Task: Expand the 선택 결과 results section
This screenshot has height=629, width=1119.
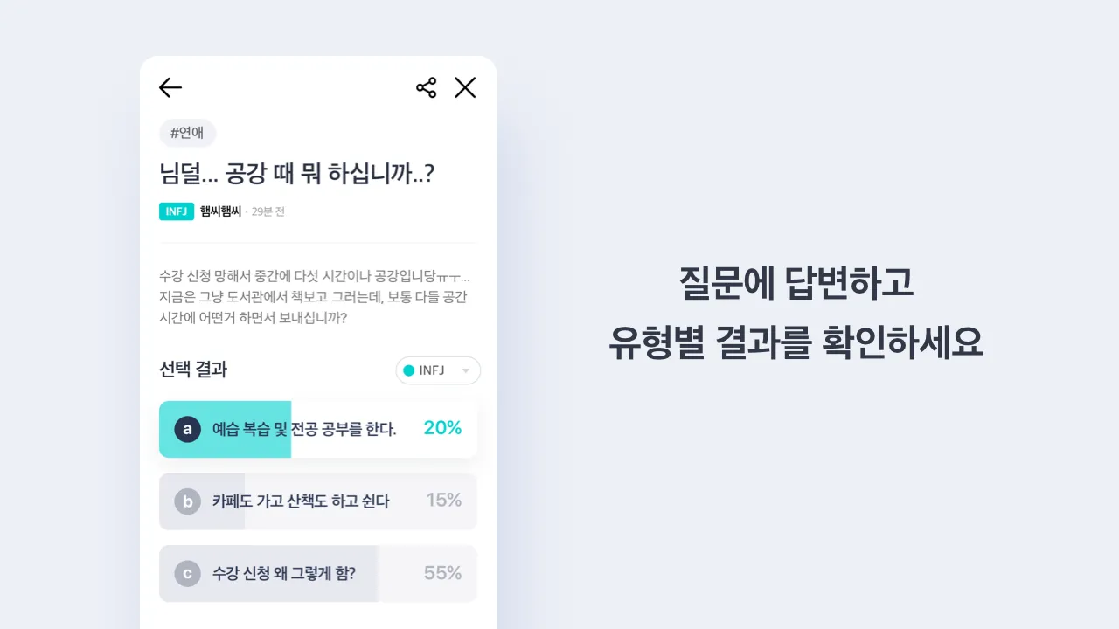Action: tap(193, 370)
